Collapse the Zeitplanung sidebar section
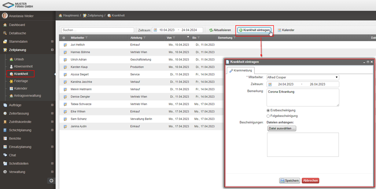The image size is (376, 189). point(52,50)
